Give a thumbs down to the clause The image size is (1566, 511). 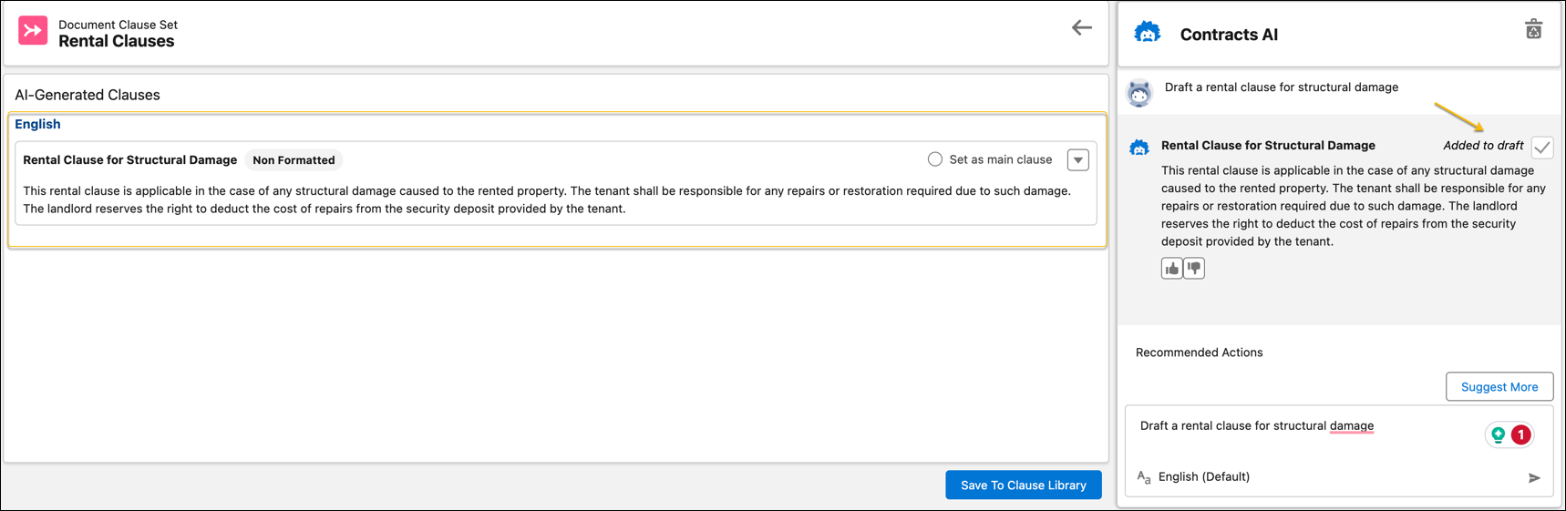[1194, 269]
